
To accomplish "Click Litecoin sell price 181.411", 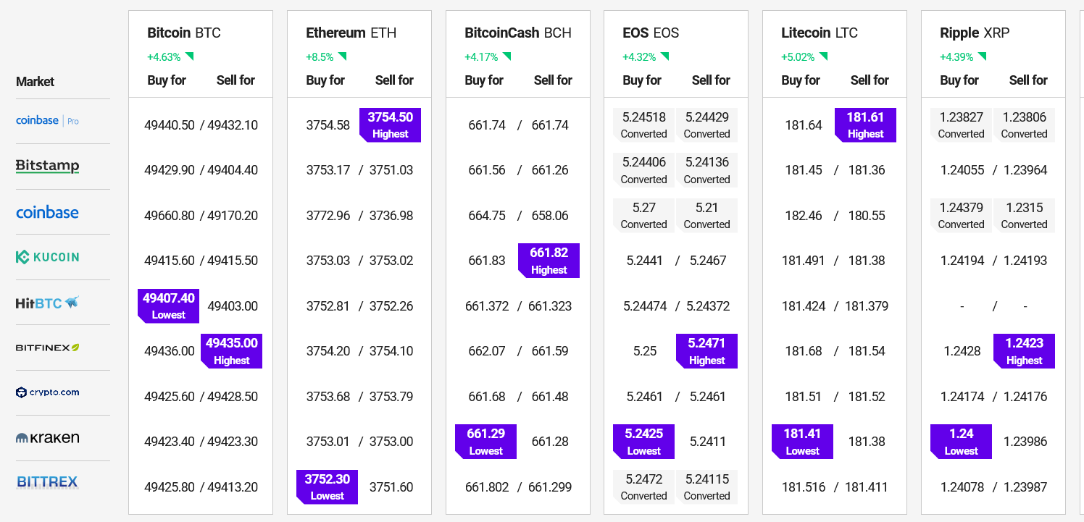I will point(867,487).
